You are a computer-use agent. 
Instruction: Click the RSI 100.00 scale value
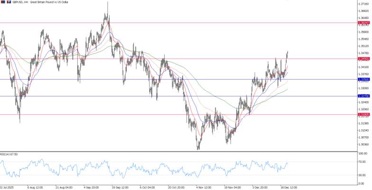363,153
